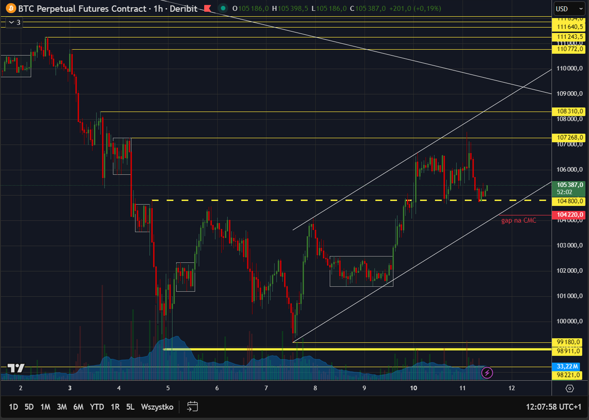Click the yellow 108 310,0 price label
This screenshot has height=420, width=589.
(569, 111)
